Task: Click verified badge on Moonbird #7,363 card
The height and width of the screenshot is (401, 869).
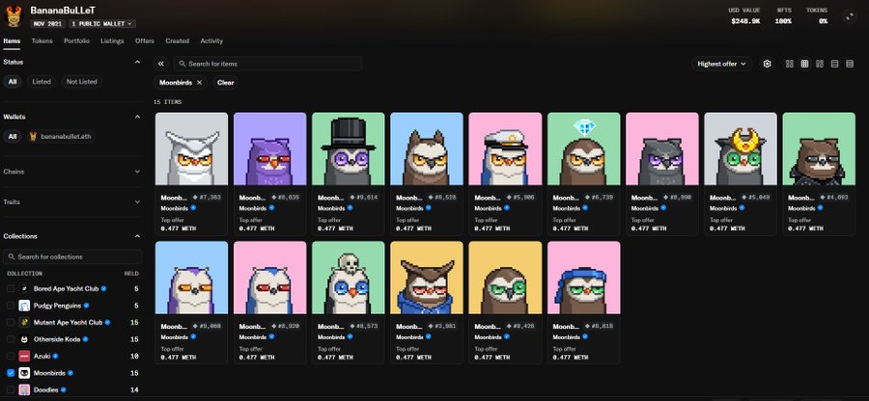Action: 193,208
